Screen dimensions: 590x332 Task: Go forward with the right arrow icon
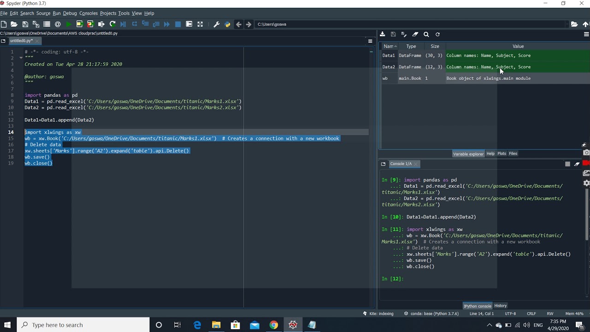(249, 24)
